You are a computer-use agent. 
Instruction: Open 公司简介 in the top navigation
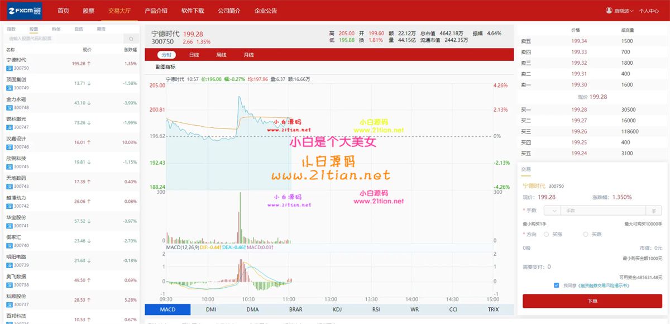click(229, 11)
